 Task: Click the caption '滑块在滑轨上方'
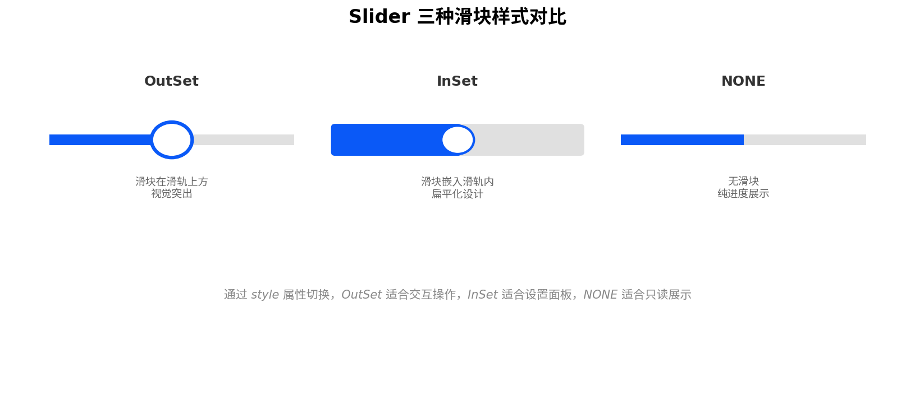click(x=172, y=182)
